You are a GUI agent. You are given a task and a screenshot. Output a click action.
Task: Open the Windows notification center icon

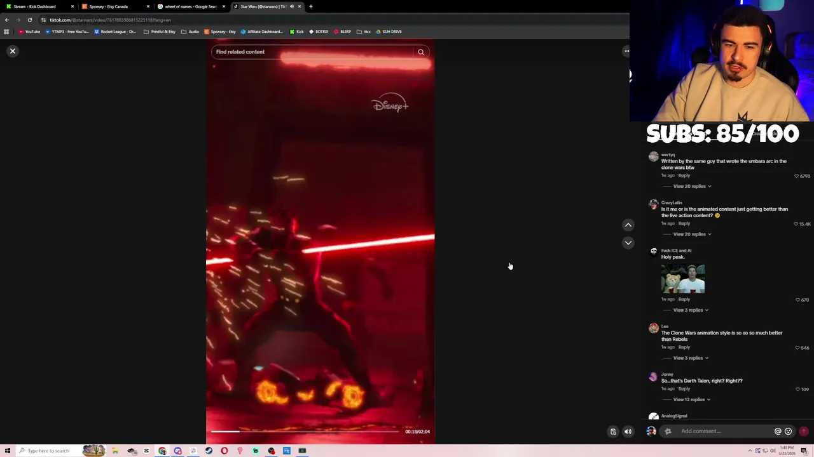804,451
